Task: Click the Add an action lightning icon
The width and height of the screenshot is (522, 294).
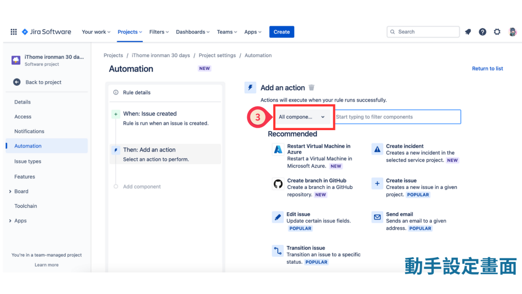Action: pos(250,87)
